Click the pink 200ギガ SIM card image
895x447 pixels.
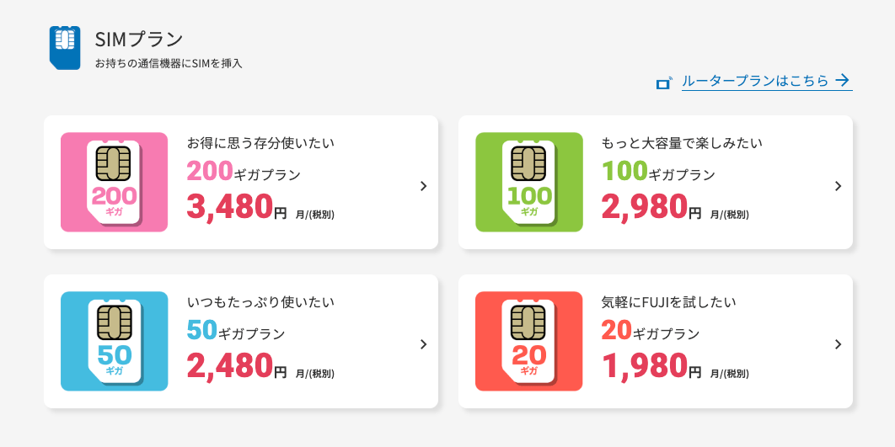pos(114,183)
